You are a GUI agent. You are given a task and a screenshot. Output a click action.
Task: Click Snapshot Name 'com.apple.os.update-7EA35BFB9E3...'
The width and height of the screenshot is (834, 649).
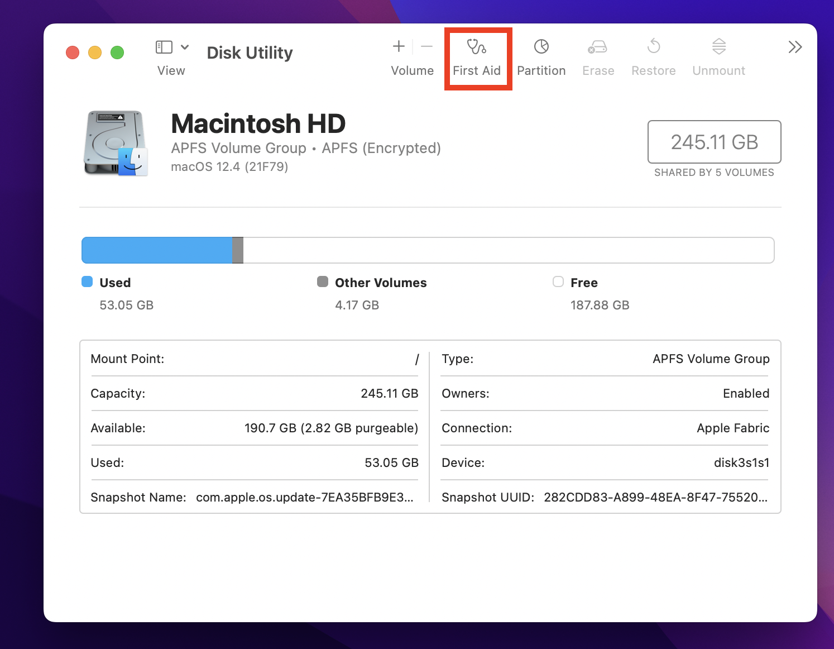click(x=305, y=497)
